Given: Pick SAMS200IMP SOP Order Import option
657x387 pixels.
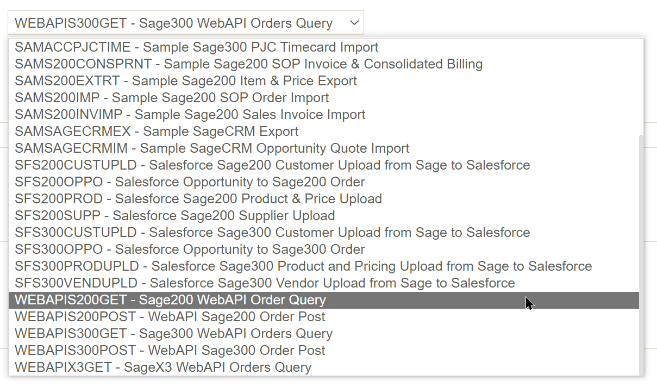Looking at the screenshot, I should pyautogui.click(x=172, y=98).
